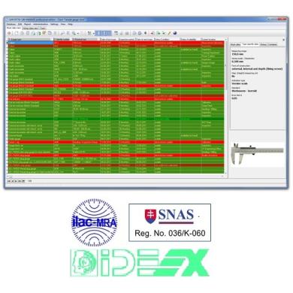Click the caliper gauge picture thumbnail
This screenshot has width=293, height=293.
258,153
